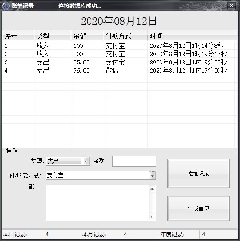Sort by the 金额 column header
This screenshot has height=241, width=240.
tap(87, 36)
